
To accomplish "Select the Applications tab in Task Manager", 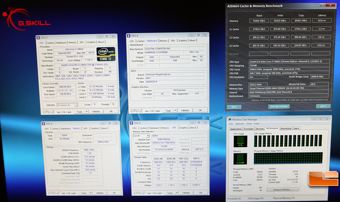I will point(236,129).
